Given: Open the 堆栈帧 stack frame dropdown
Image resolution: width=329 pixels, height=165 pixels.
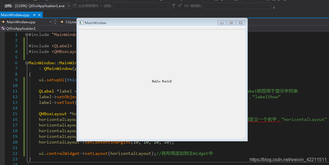Looking at the screenshot, I should click(x=237, y=6).
